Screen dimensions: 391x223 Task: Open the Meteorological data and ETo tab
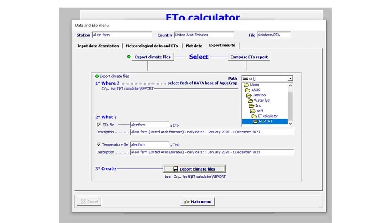[152, 46]
